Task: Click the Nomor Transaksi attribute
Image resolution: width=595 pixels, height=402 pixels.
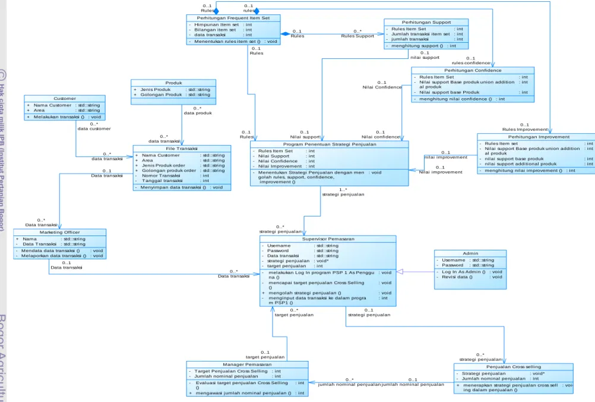Action: coord(161,175)
